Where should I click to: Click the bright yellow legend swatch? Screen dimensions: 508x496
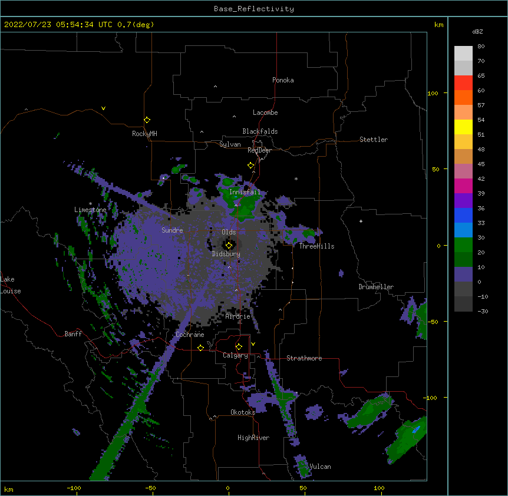pyautogui.click(x=463, y=127)
